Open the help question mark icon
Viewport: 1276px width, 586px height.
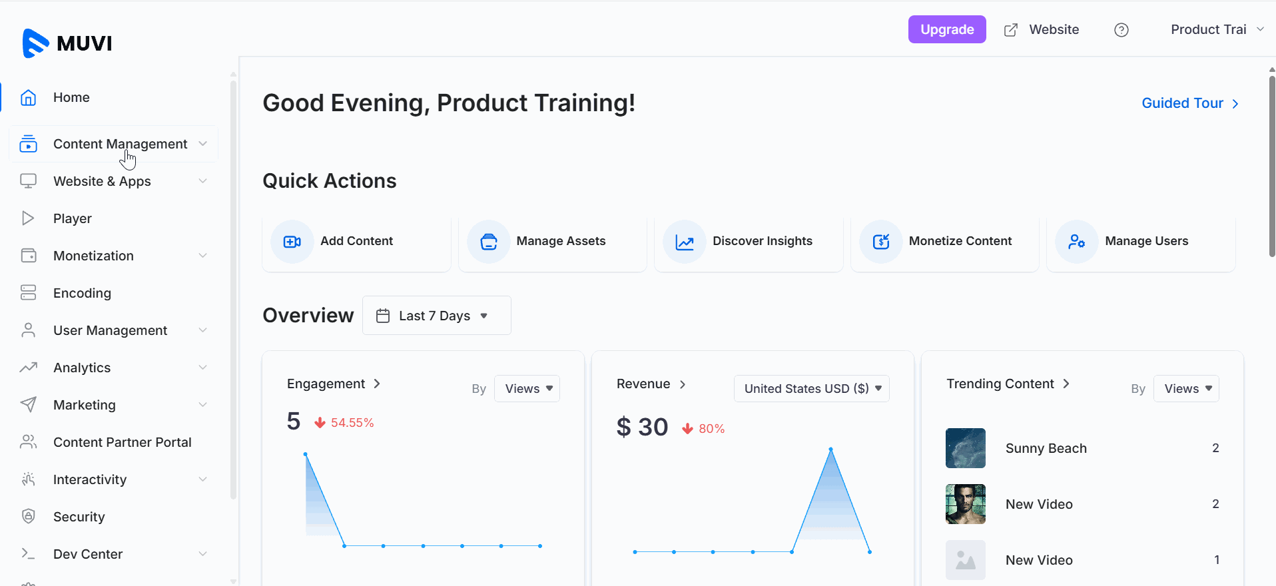coord(1121,30)
